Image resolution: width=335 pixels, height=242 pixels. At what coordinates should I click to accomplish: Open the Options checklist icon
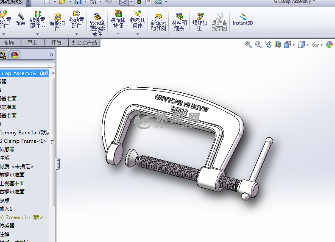pos(159,2)
